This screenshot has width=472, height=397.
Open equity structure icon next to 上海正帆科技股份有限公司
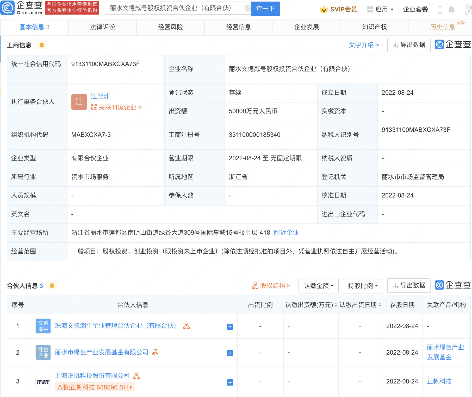136,376
